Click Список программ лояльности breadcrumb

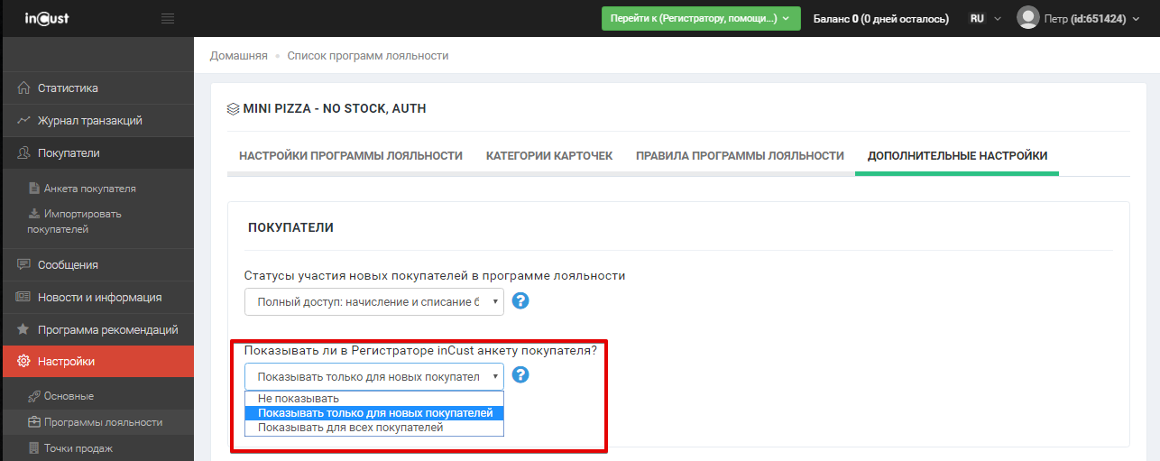(368, 56)
